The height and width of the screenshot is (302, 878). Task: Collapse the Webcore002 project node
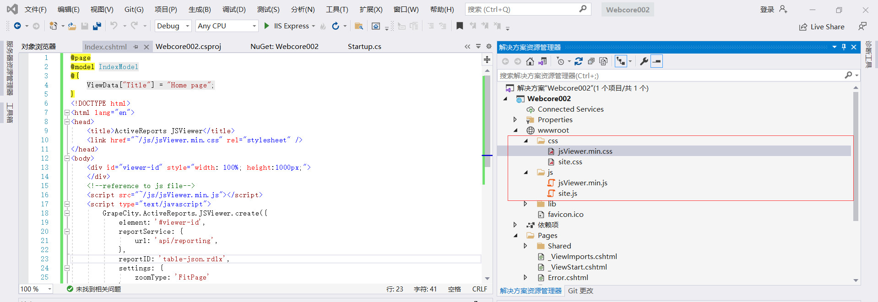coord(505,99)
